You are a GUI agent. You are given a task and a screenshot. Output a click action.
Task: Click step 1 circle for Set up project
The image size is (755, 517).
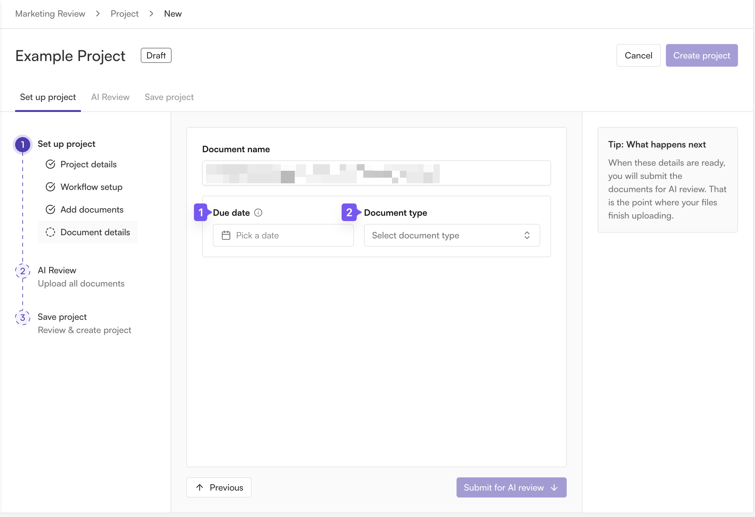point(22,144)
